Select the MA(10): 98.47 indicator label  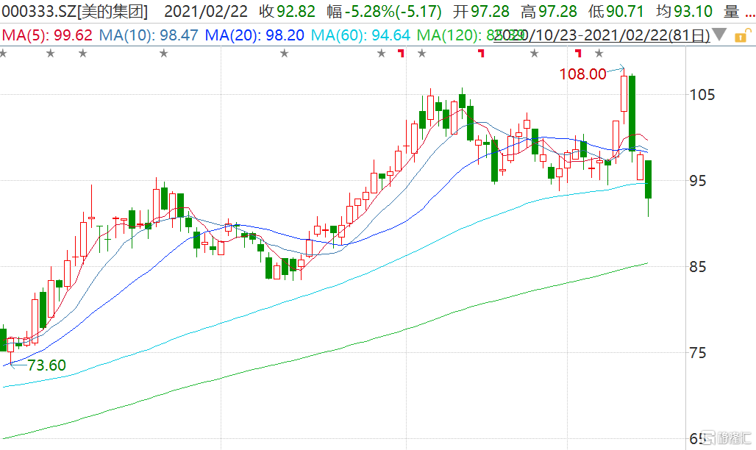(149, 35)
